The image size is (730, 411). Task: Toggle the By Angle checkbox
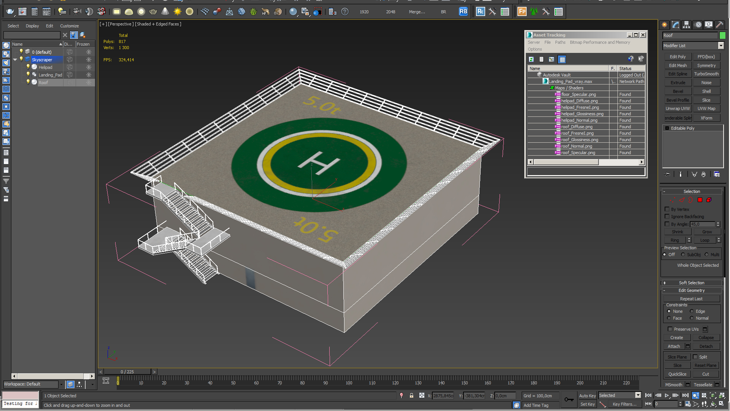pos(667,224)
